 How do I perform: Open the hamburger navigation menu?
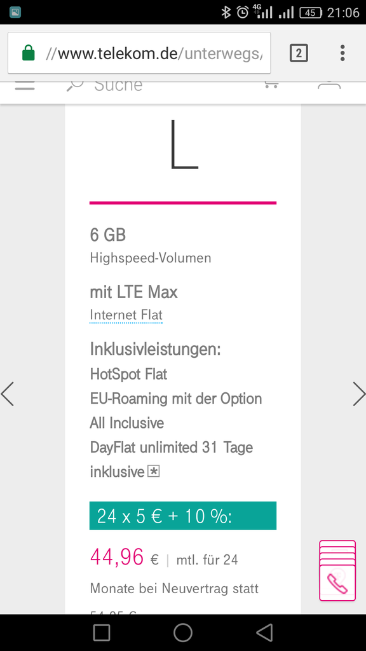click(x=25, y=86)
